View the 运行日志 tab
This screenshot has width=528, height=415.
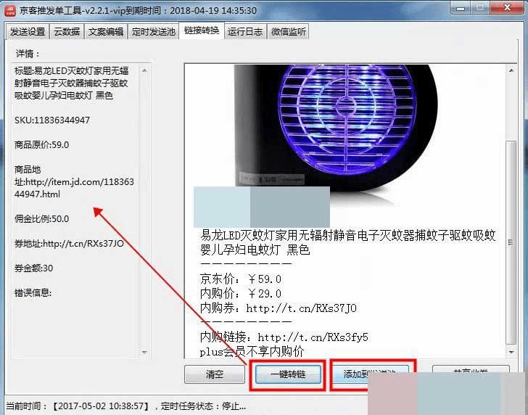245,32
